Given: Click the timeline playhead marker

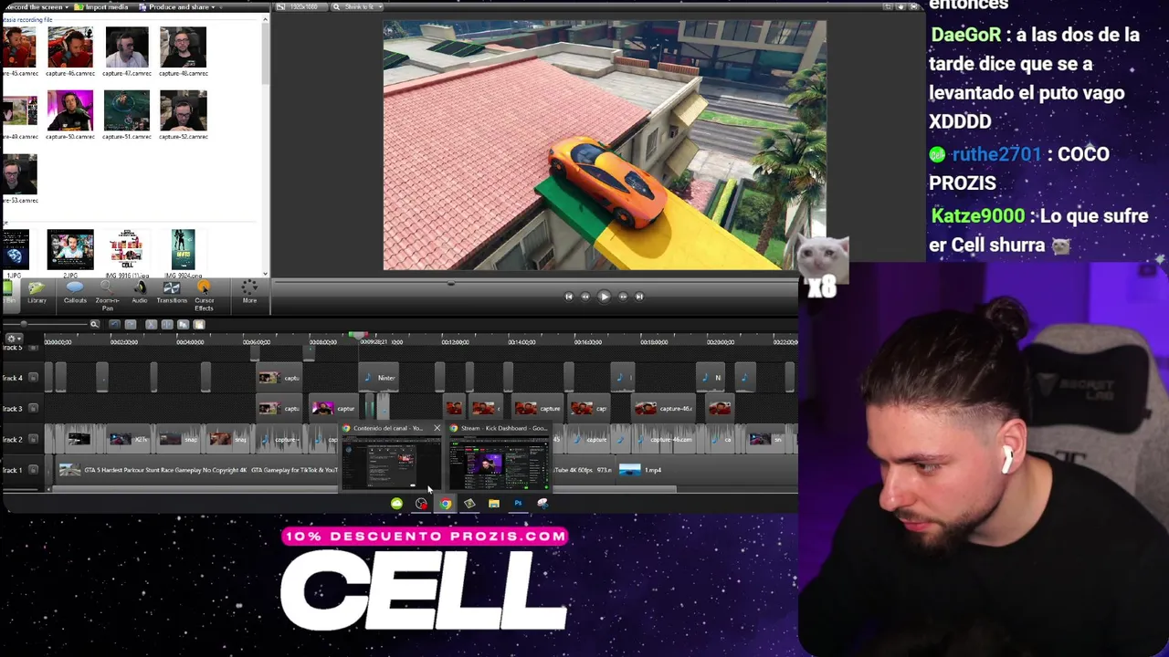Looking at the screenshot, I should [359, 337].
